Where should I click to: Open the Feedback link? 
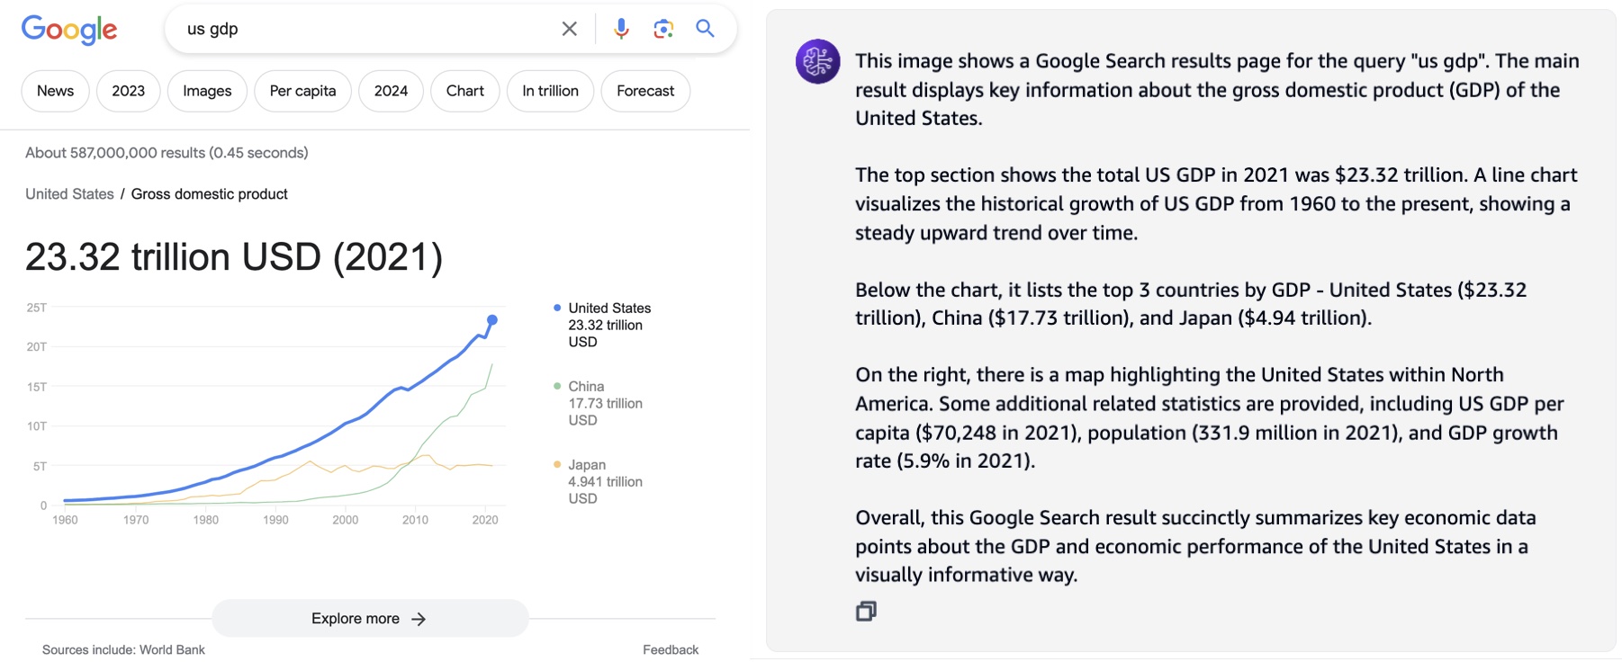[x=670, y=649]
